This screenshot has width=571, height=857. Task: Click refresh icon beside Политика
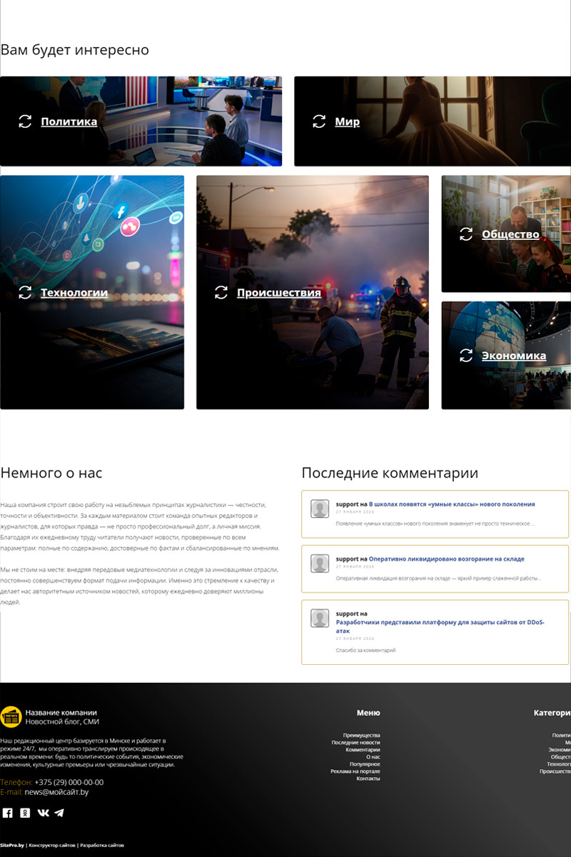(x=25, y=121)
